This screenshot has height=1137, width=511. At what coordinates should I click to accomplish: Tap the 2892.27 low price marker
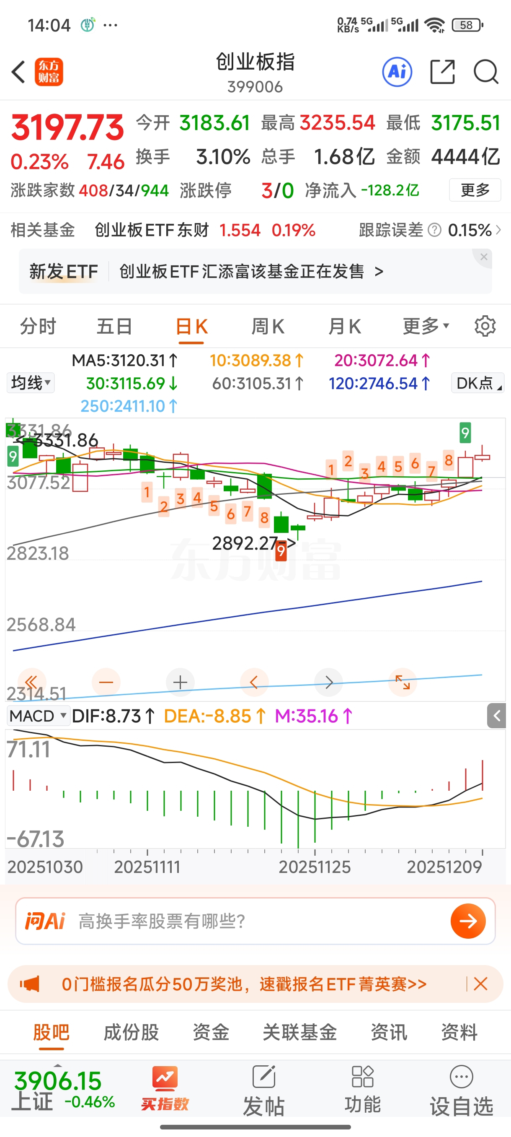[x=254, y=543]
